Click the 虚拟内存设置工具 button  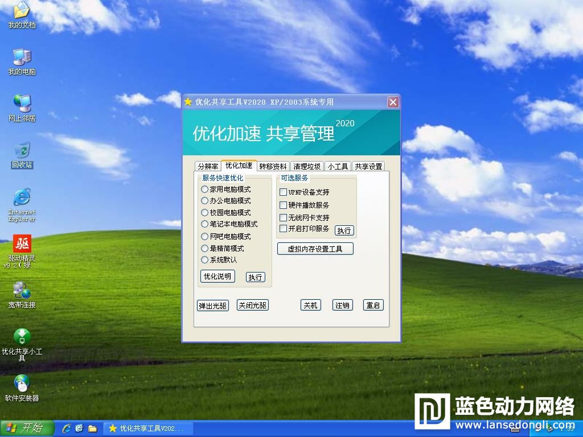coord(315,249)
